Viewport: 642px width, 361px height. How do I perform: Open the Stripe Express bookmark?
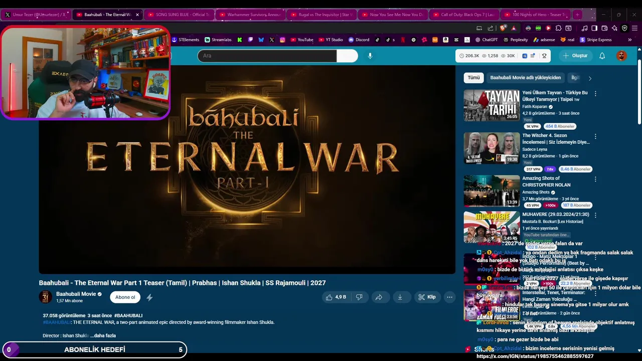coord(596,40)
